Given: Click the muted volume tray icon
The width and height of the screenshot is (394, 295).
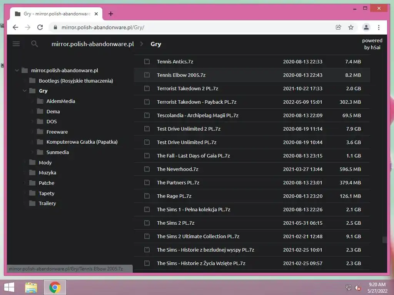Looking at the screenshot, I should tap(358, 288).
